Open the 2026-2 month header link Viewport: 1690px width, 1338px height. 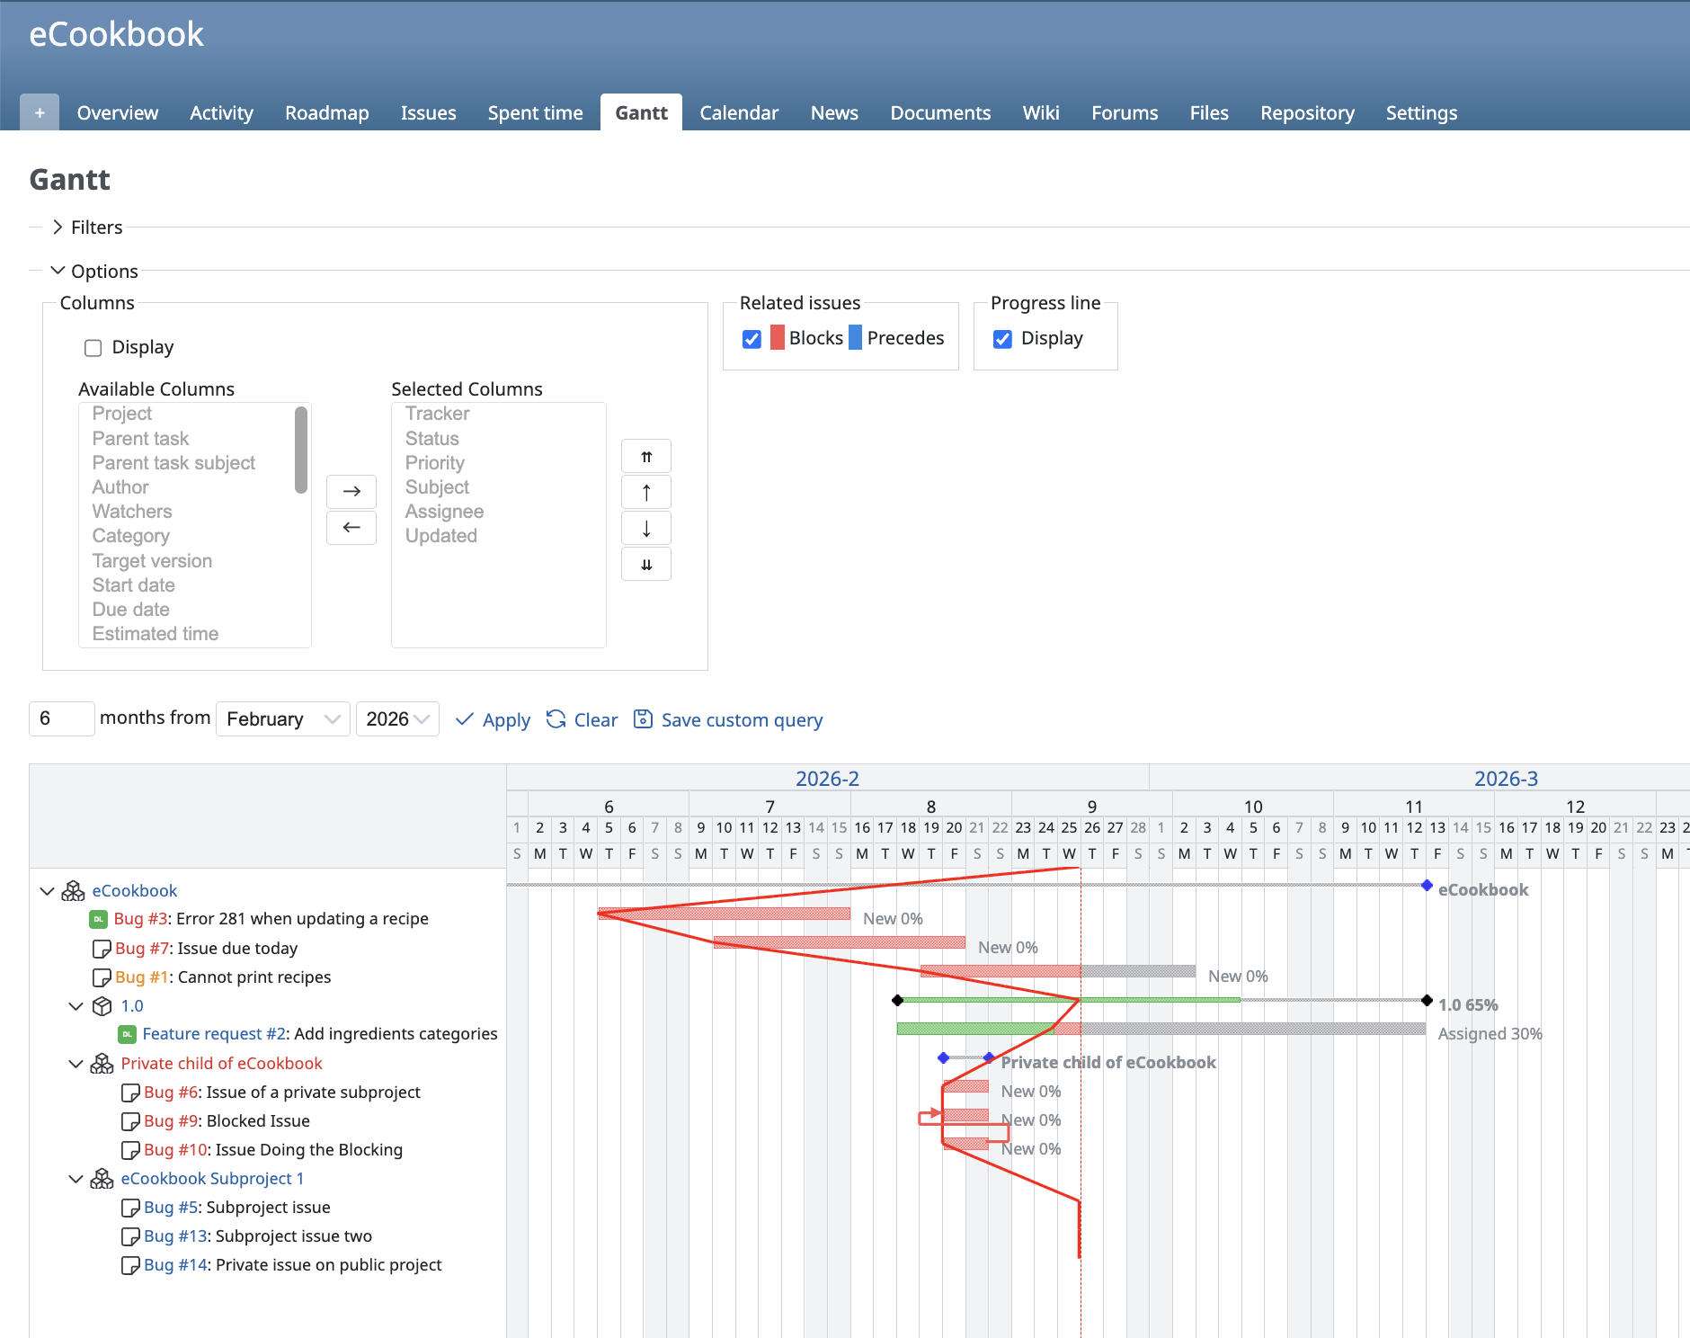coord(827,778)
